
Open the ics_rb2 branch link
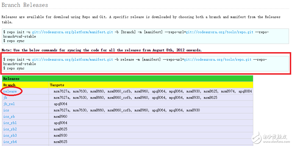[10, 129]
